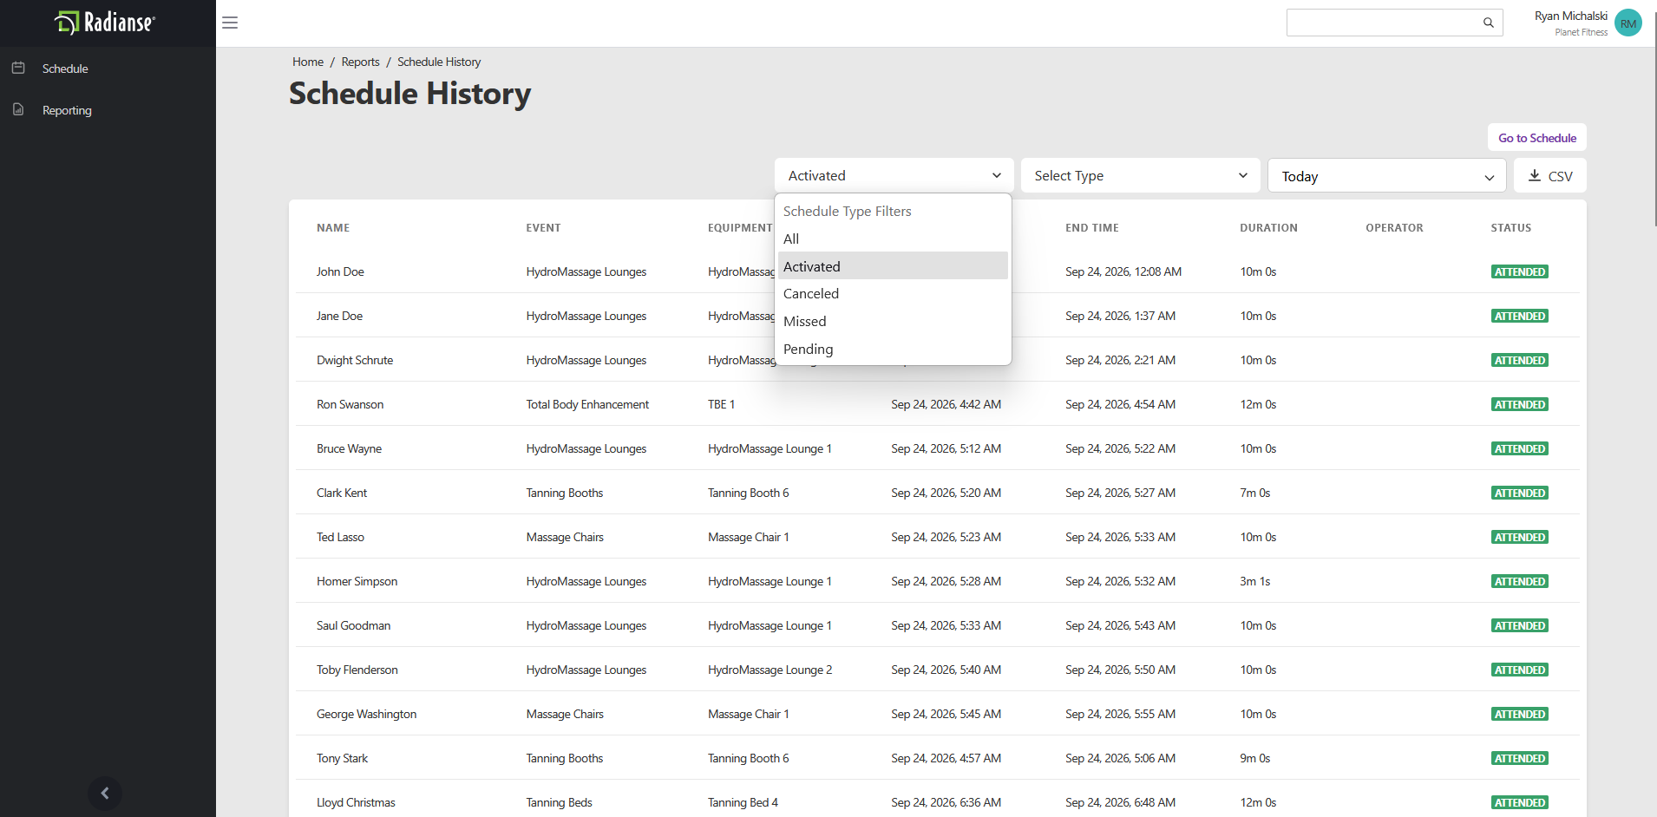Select the Activated filter option
1657x817 pixels.
pos(893,266)
